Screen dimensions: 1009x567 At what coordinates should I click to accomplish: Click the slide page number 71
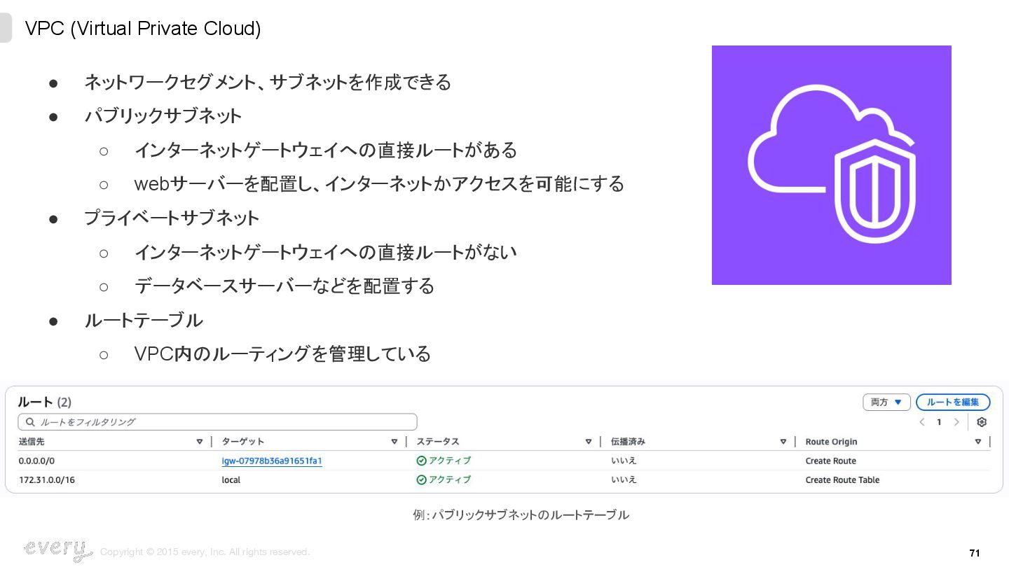click(x=975, y=553)
